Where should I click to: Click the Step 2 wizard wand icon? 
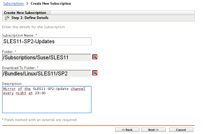[x=7, y=18]
